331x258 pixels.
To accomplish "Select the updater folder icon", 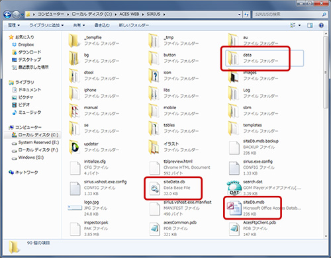I will pos(74,147).
